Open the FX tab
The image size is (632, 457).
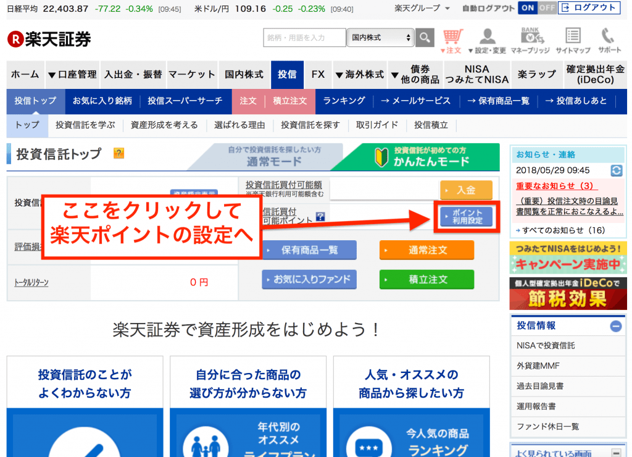coord(318,75)
